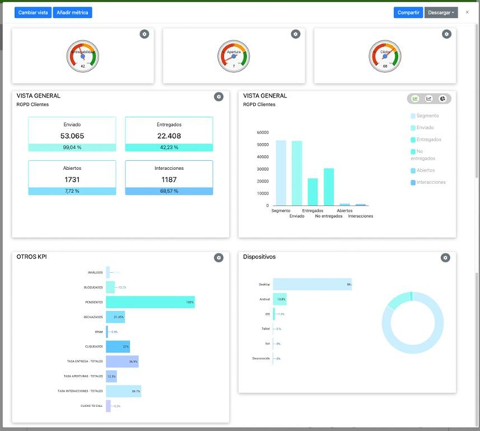480x431 pixels.
Task: Click the Desktop bar in Dispositivos
Action: click(312, 285)
